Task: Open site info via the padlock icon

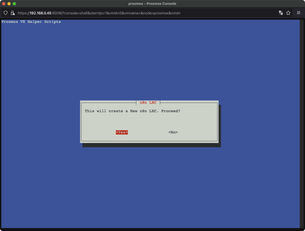Action: click(12, 13)
